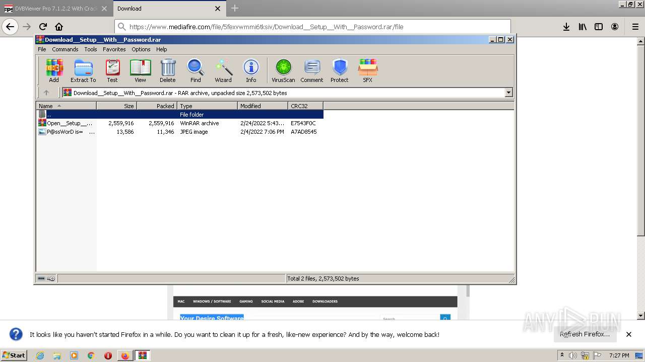The image size is (645, 362).
Task: Click the Firefox URL address bar
Action: [x=312, y=27]
